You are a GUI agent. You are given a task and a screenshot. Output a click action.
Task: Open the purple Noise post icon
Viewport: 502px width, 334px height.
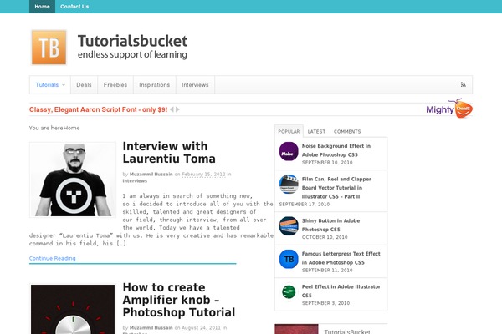289,151
